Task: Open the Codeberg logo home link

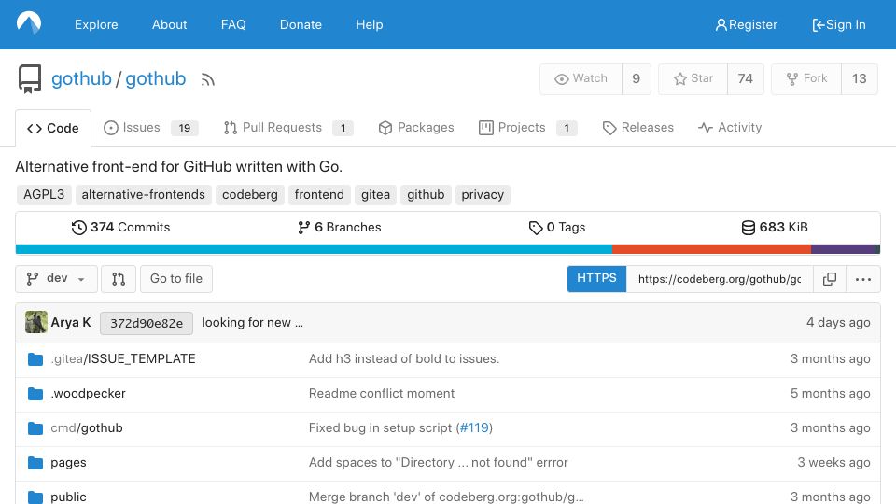Action: [29, 23]
